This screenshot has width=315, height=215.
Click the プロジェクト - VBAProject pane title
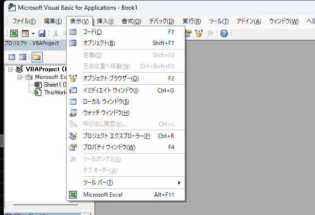coord(32,43)
